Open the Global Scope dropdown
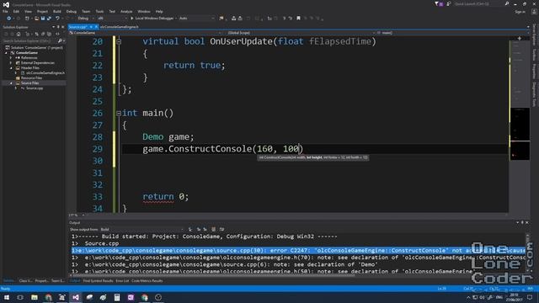Viewport: 539px width, 303px height. click(x=299, y=33)
